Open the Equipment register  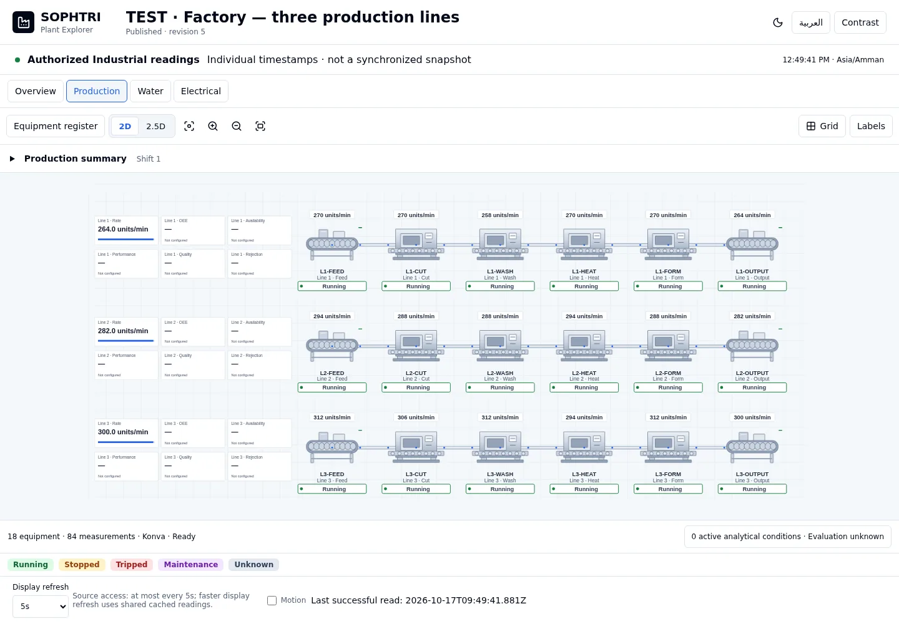pos(56,126)
